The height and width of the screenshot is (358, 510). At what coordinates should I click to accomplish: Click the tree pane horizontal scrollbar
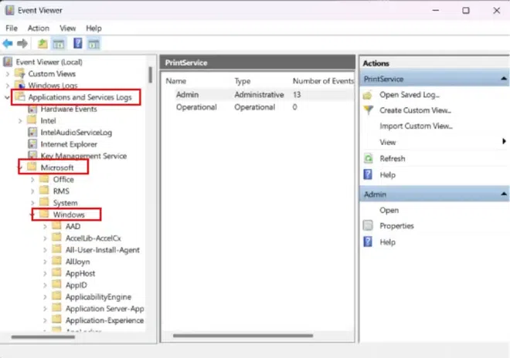43,337
